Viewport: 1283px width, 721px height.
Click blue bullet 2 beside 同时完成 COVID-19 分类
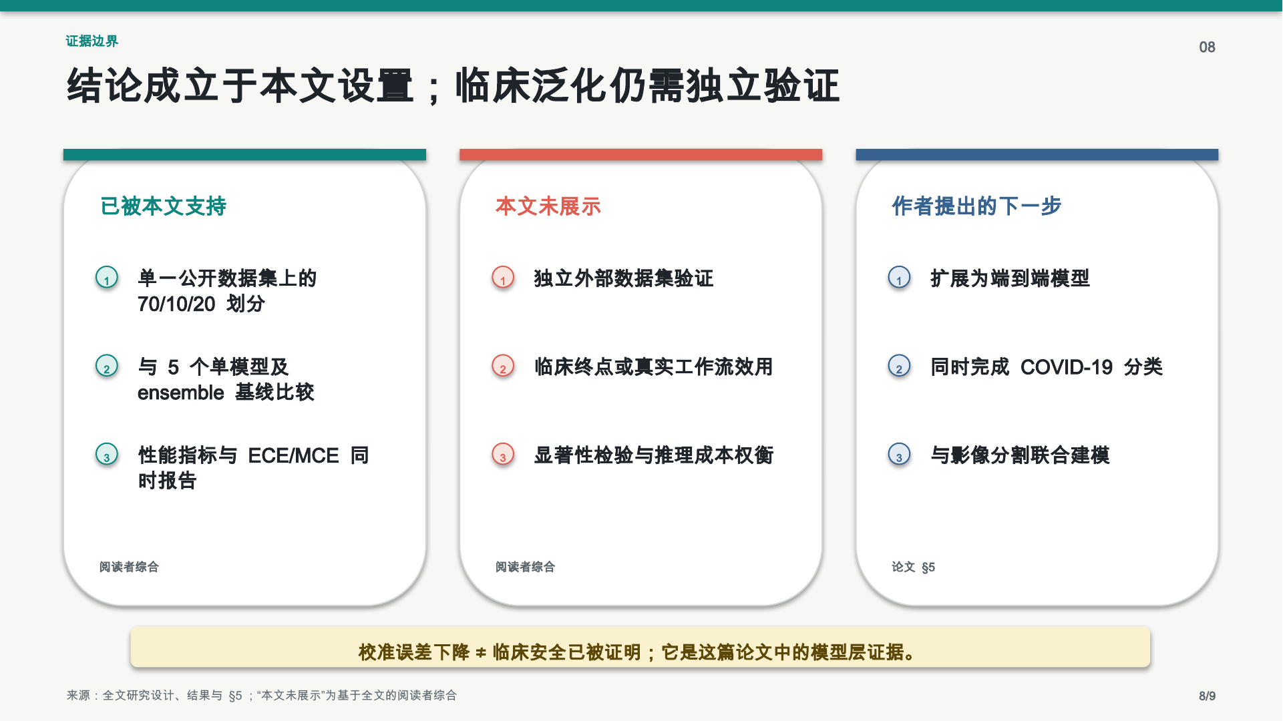click(x=899, y=366)
